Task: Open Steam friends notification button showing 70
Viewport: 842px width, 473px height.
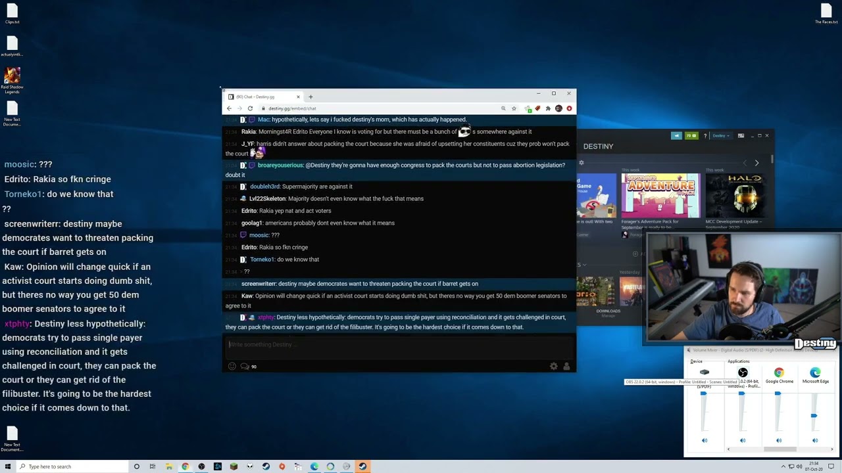Action: [x=691, y=136]
